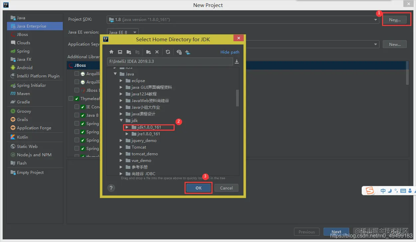The width and height of the screenshot is (416, 242).
Task: Select Java Enterprise project type
Action: [35, 26]
